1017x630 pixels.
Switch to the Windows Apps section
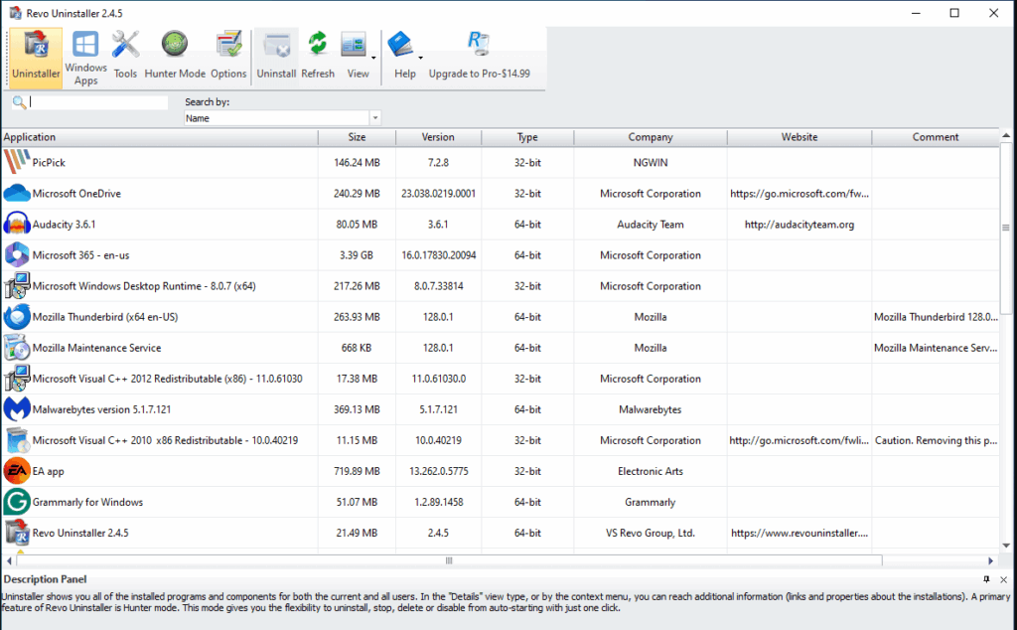pos(85,55)
